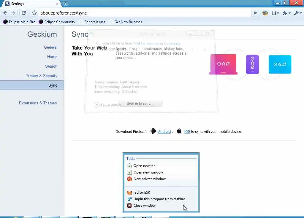The image size is (304, 218).
Task: Follow the iOS download link
Action: coord(187,132)
